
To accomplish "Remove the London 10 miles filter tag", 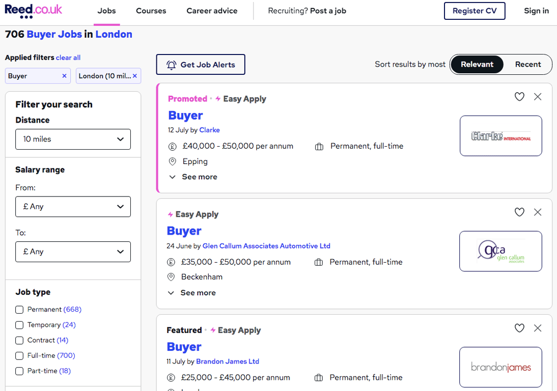I will pyautogui.click(x=135, y=76).
